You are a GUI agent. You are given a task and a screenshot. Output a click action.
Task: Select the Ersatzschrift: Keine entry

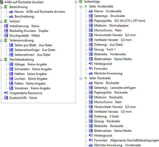tap(23, 98)
